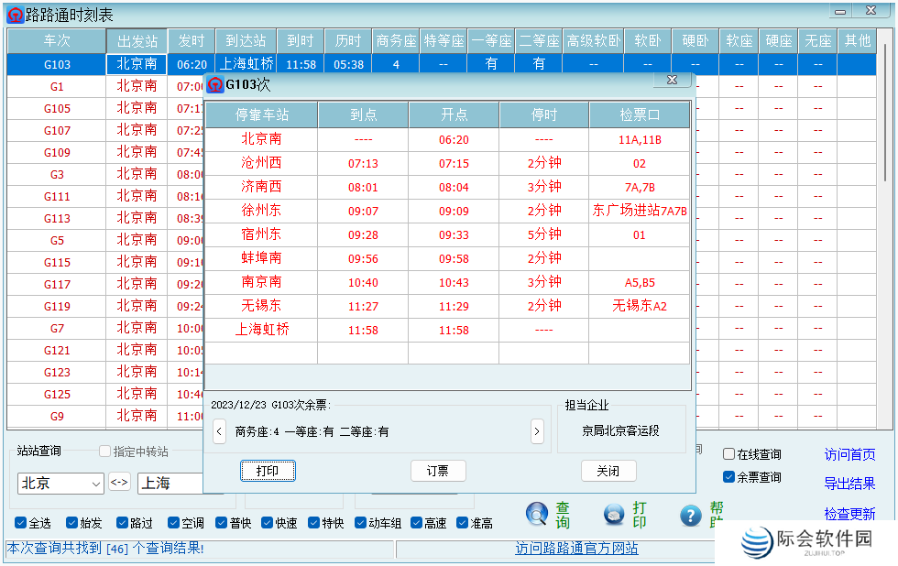Toggle the 全选 checkbox off

click(20, 522)
